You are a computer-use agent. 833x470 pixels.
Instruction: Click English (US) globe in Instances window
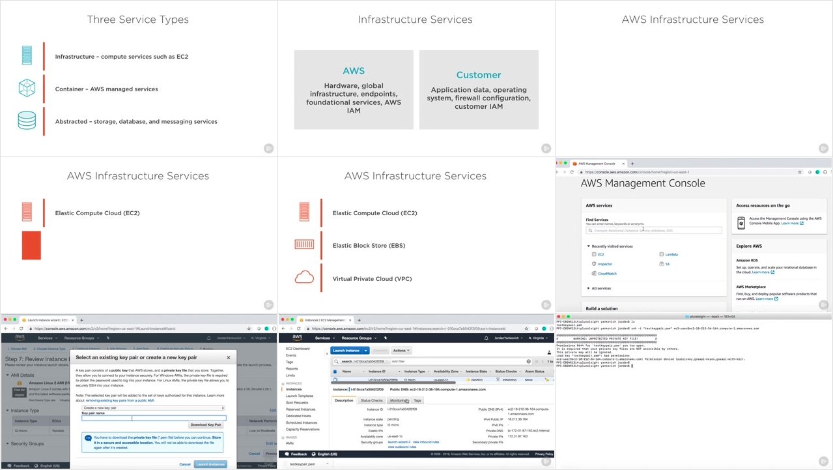pos(315,454)
